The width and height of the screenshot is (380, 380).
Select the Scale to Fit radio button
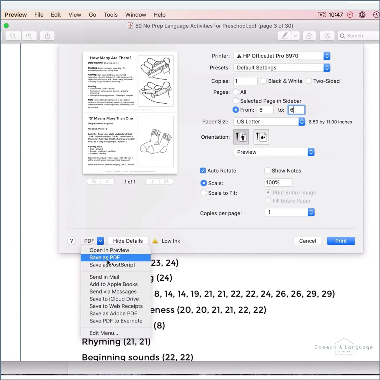204,193
